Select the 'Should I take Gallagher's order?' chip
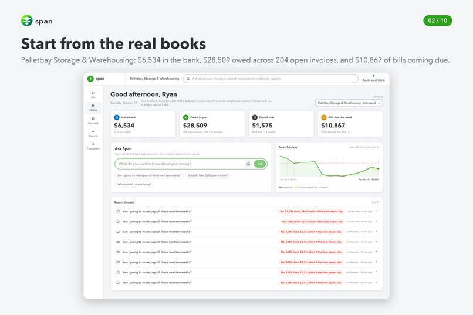Image resolution: width=473 pixels, height=315 pixels. (x=208, y=175)
